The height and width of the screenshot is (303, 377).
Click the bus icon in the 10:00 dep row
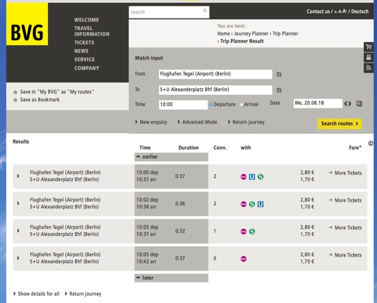pos(243,177)
